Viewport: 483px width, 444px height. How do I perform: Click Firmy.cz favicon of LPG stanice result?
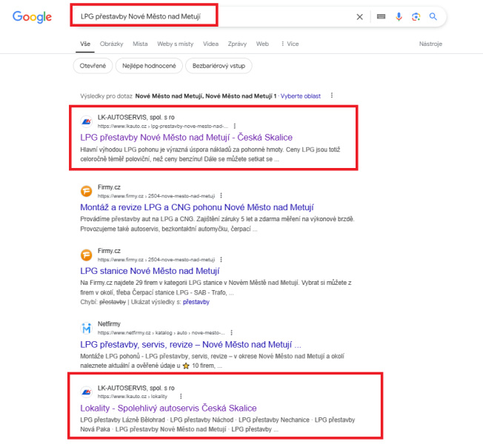coord(87,255)
